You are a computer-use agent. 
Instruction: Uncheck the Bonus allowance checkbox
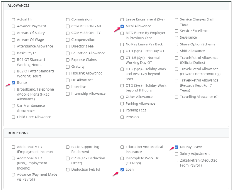point(13,83)
